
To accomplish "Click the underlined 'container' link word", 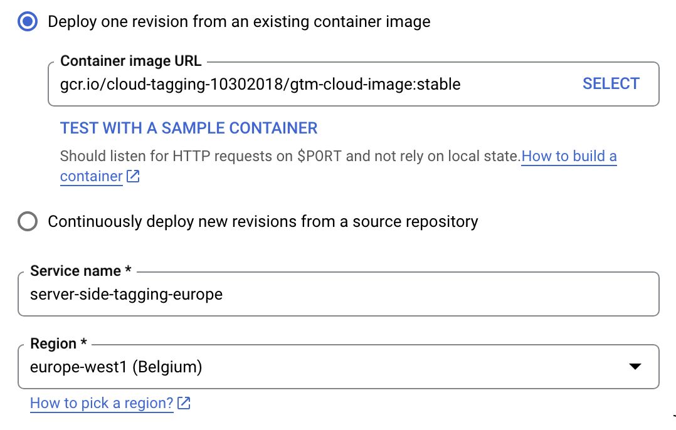I will tap(92, 176).
